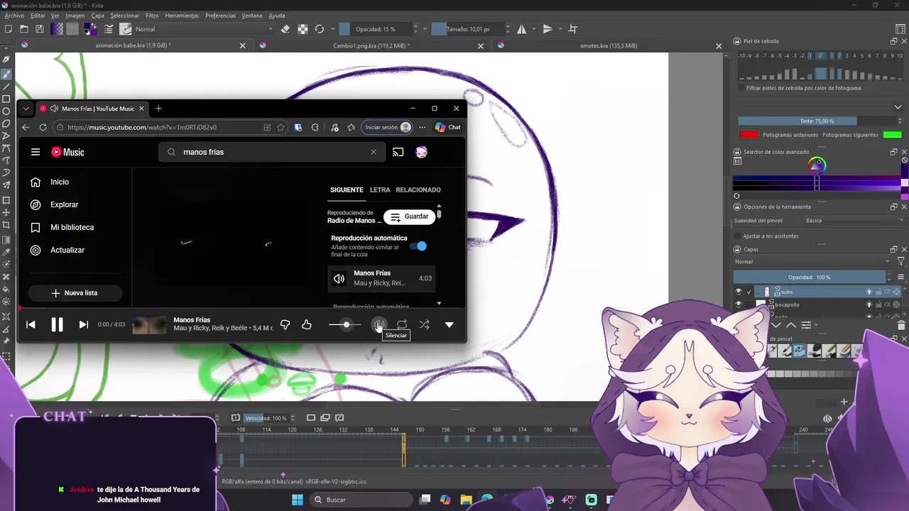Select the freehand brush tool in toolbox
The height and width of the screenshot is (511, 909).
[x=6, y=75]
